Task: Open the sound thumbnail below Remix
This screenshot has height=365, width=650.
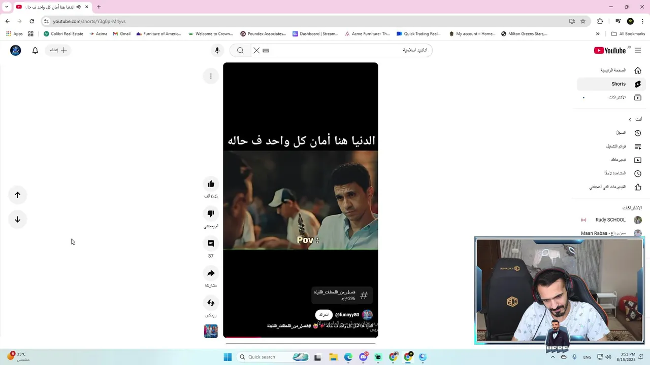Action: coord(211,331)
